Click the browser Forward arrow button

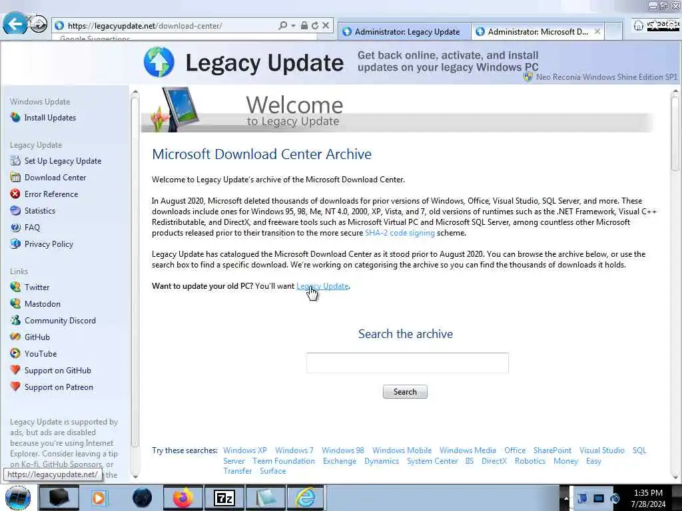[x=39, y=24]
